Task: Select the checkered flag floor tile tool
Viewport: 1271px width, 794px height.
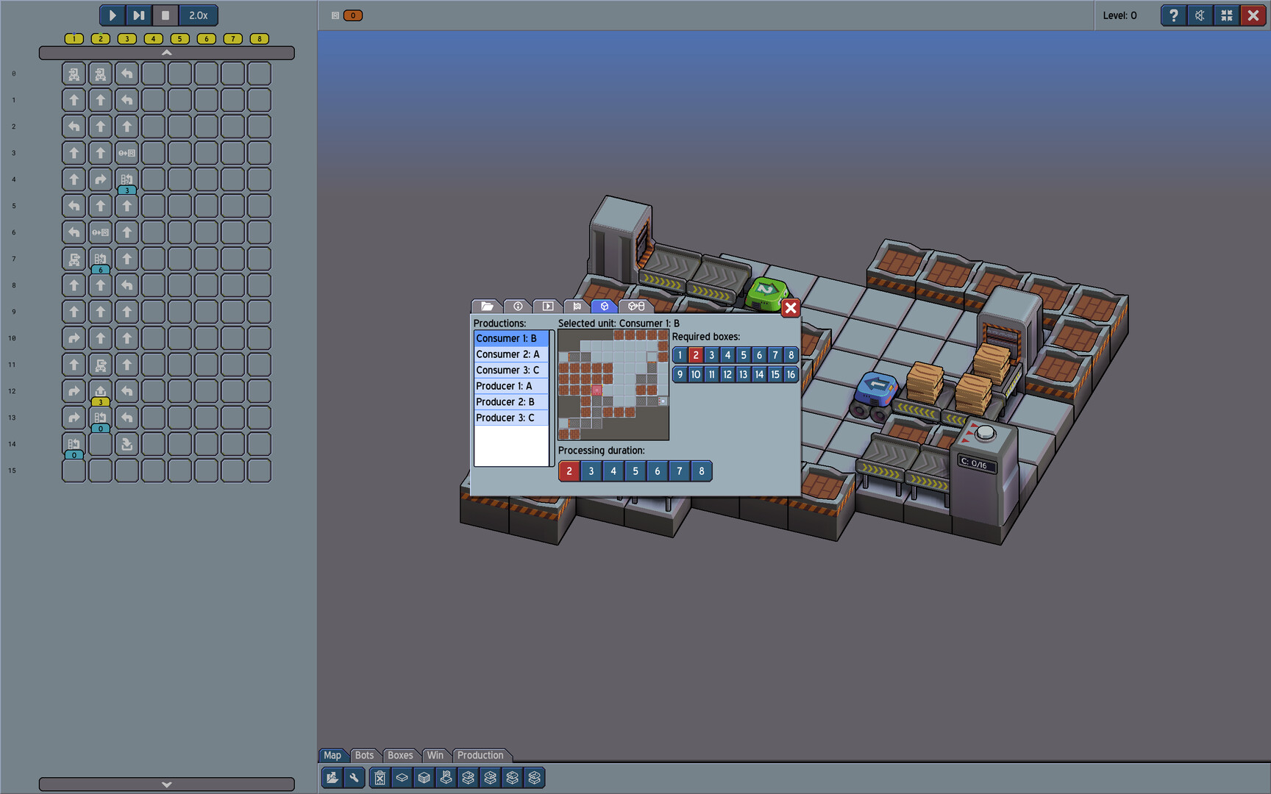Action: point(446,778)
